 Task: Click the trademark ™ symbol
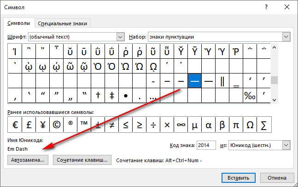tap(84, 124)
